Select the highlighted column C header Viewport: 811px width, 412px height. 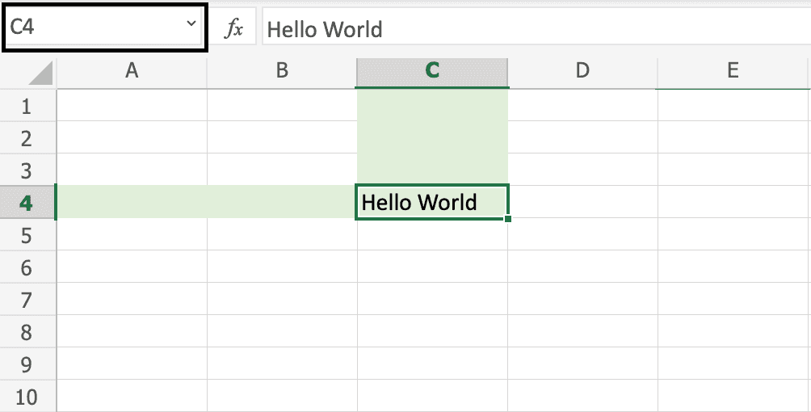coord(432,71)
